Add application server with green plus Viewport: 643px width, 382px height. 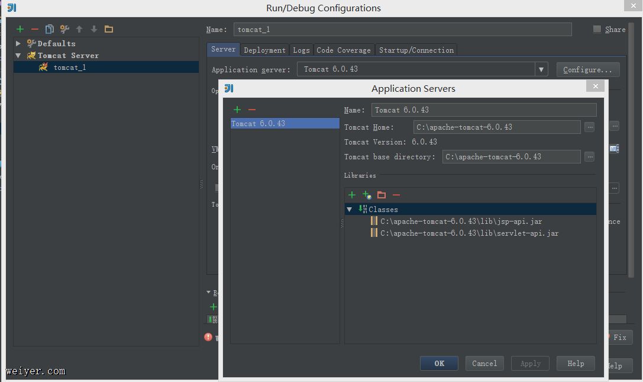click(237, 110)
